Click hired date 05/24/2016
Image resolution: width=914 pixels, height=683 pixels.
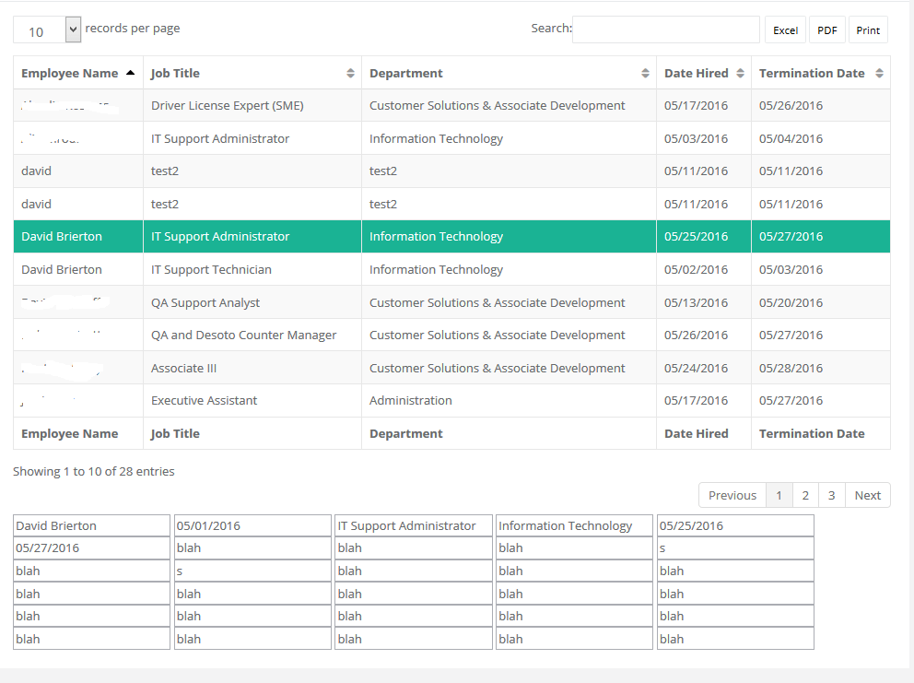tap(696, 368)
